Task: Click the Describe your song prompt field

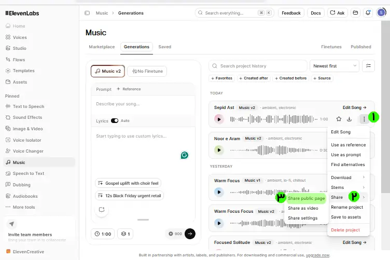Action: pyautogui.click(x=143, y=104)
